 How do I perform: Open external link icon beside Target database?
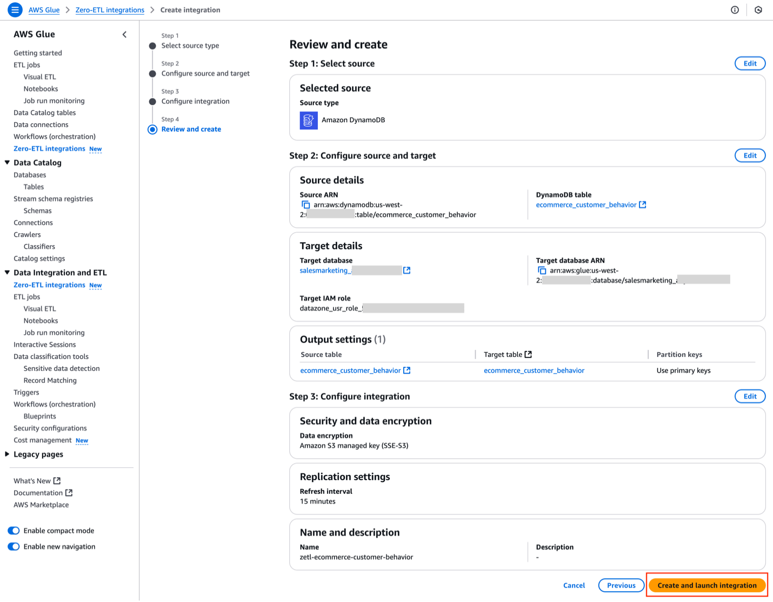coord(407,270)
